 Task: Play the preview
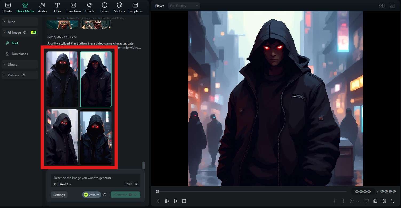(176, 201)
